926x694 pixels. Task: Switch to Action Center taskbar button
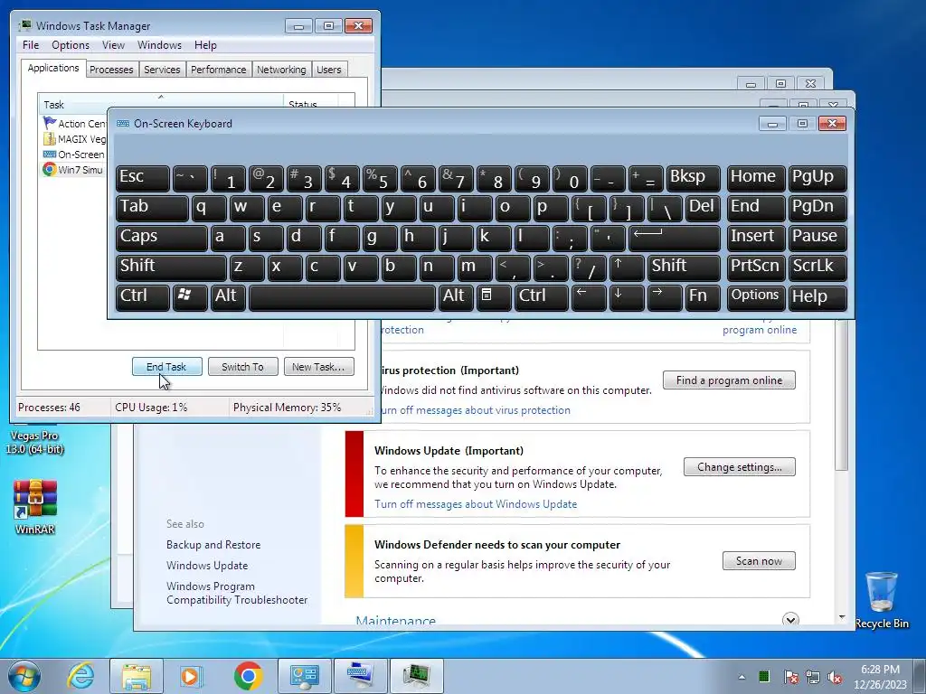(x=304, y=676)
